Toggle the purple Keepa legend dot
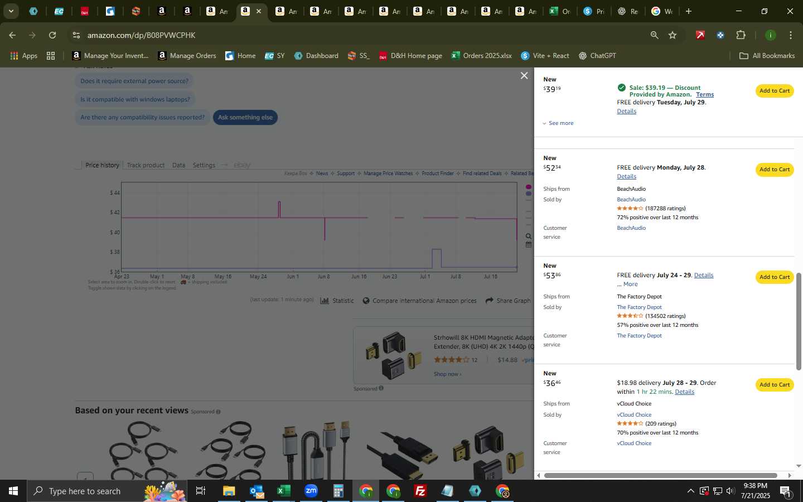 click(x=529, y=194)
